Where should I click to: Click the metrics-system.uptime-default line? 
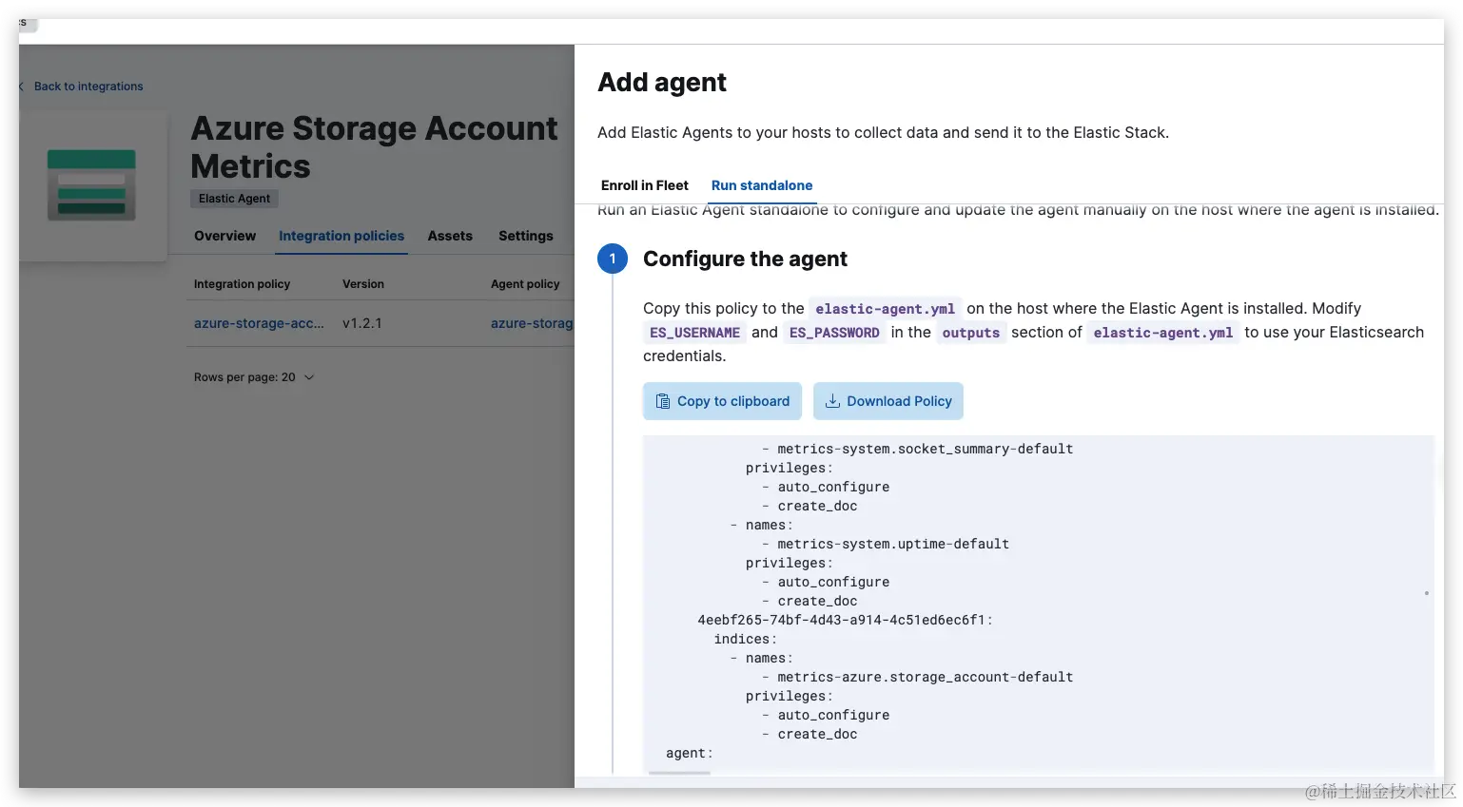pyautogui.click(x=893, y=544)
